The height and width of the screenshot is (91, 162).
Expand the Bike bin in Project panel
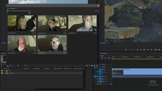[5, 71]
